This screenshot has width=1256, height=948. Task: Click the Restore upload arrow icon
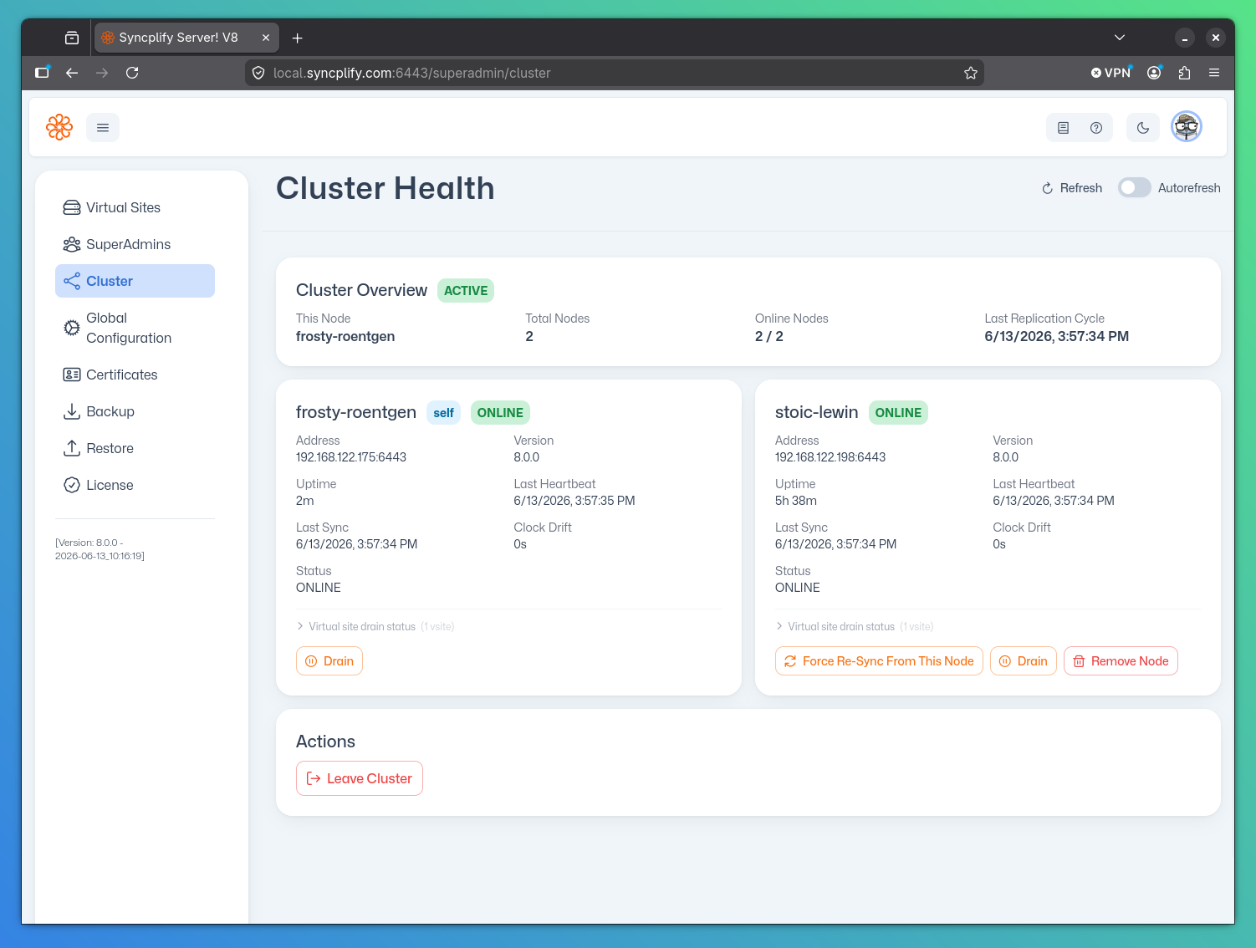tap(72, 448)
